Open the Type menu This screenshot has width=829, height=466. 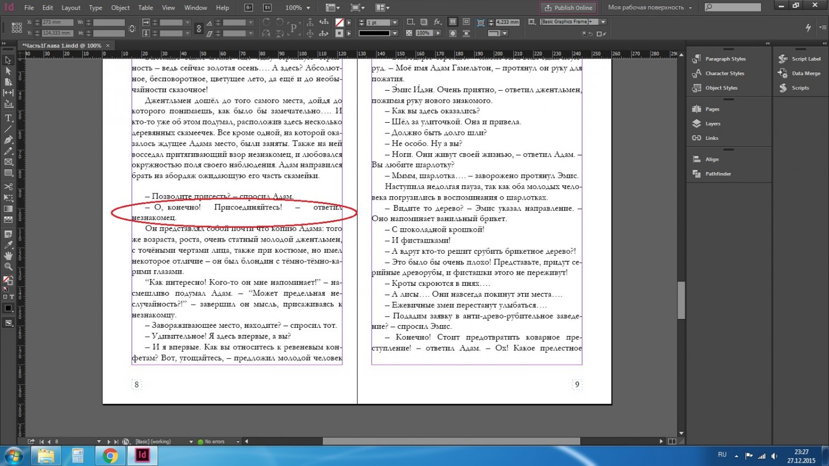coord(96,8)
